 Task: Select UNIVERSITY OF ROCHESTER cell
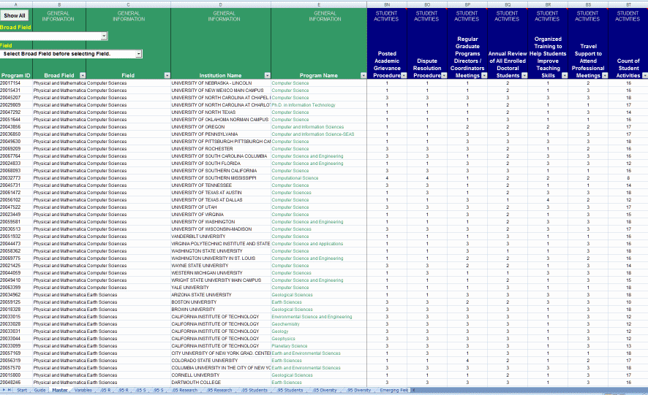(221, 149)
